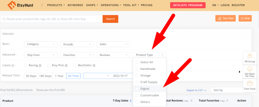Open the FB Group sidebar icon
259x107 pixels.
250,56
